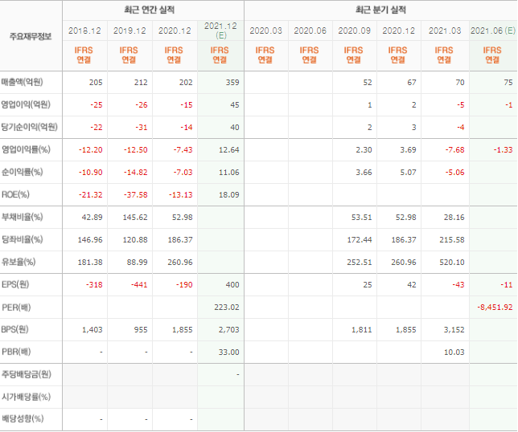
Task: Select the 당기순이익(억원) row label
Action: pos(30,127)
